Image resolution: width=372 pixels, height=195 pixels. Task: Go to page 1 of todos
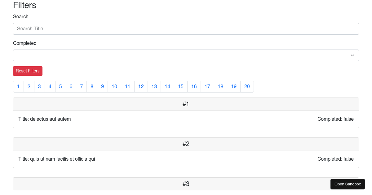18,87
